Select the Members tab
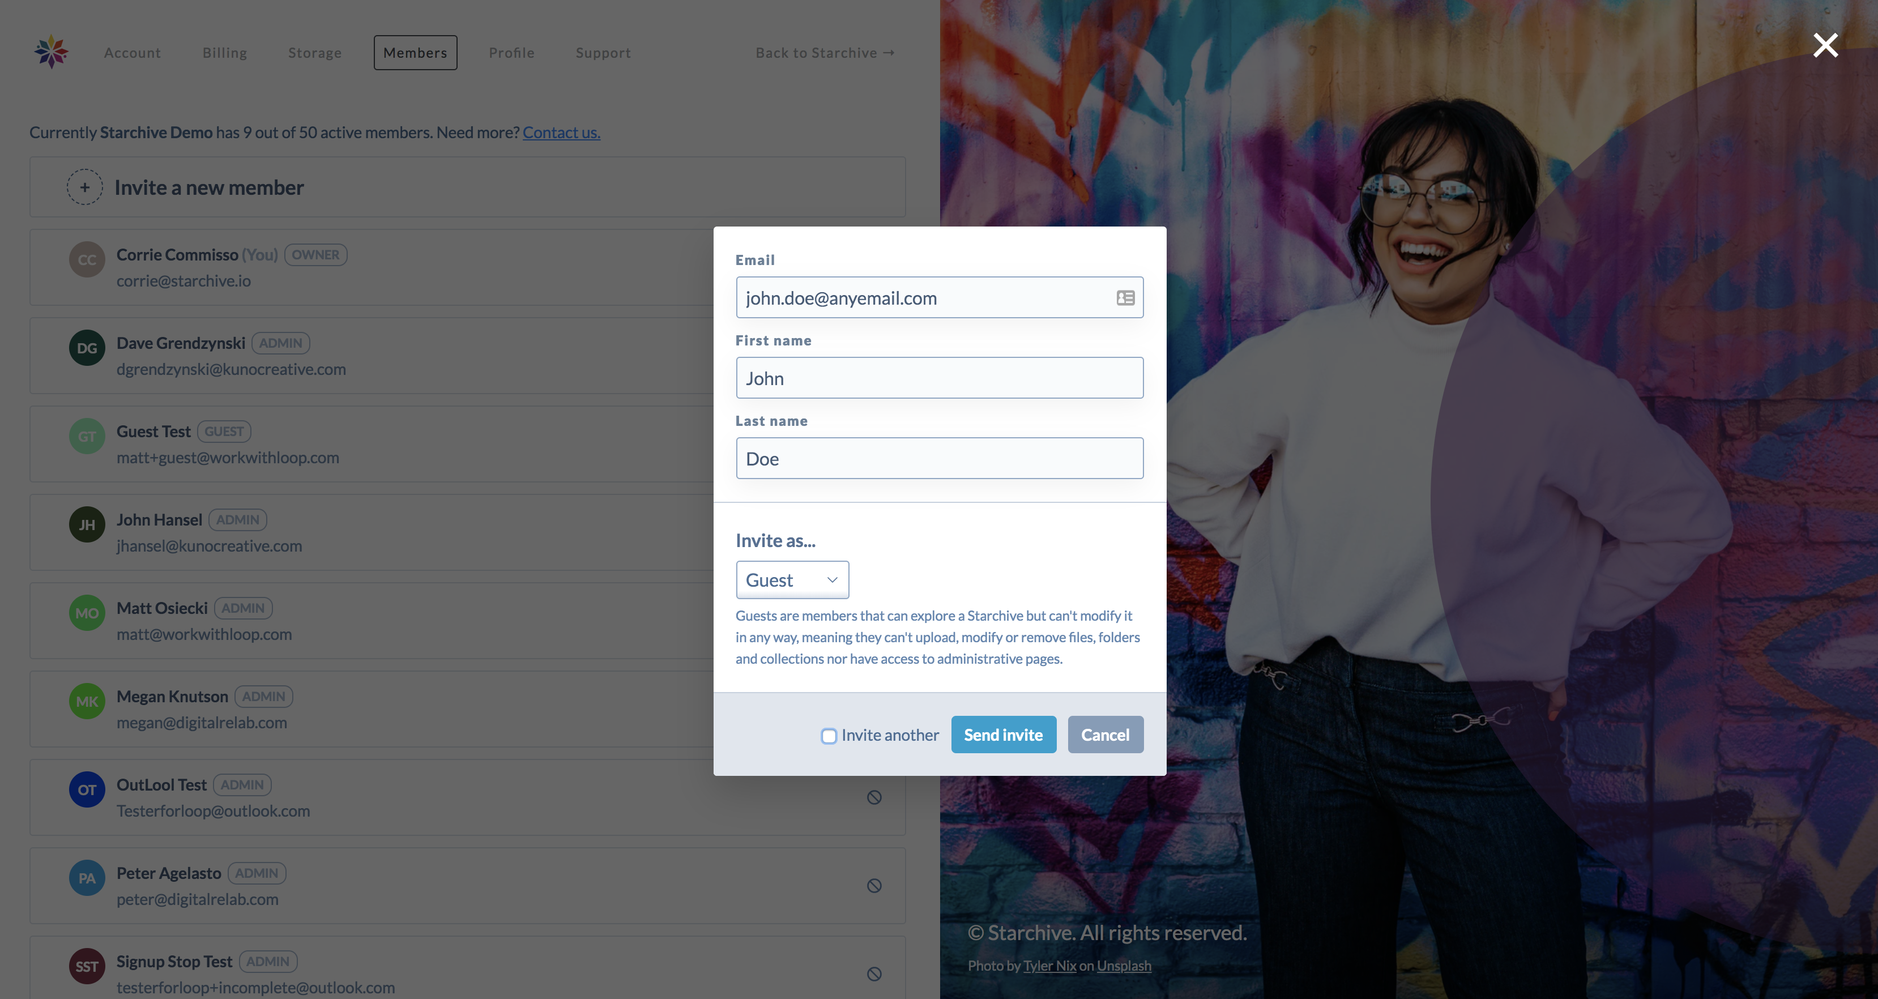Screen dimensions: 1878x999 pos(416,53)
